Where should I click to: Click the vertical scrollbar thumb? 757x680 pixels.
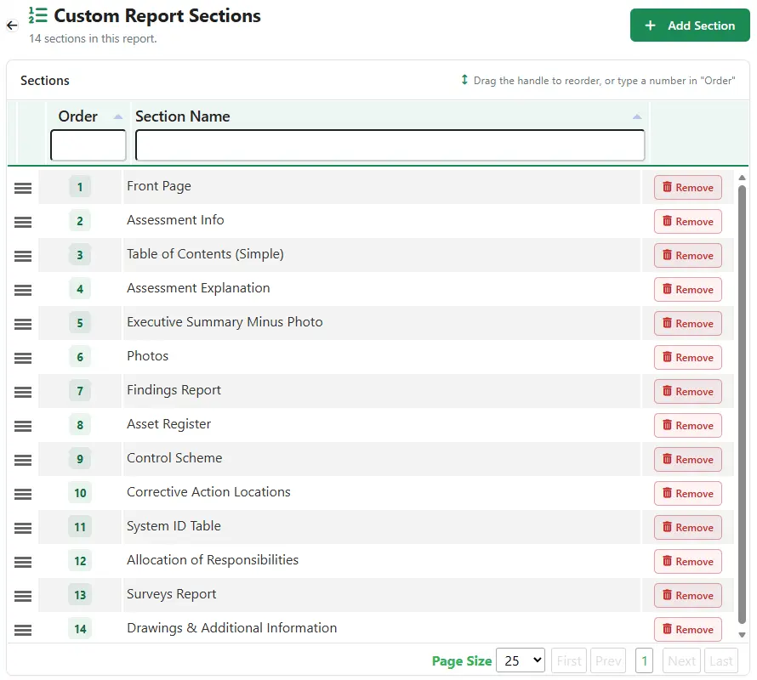pos(742,405)
